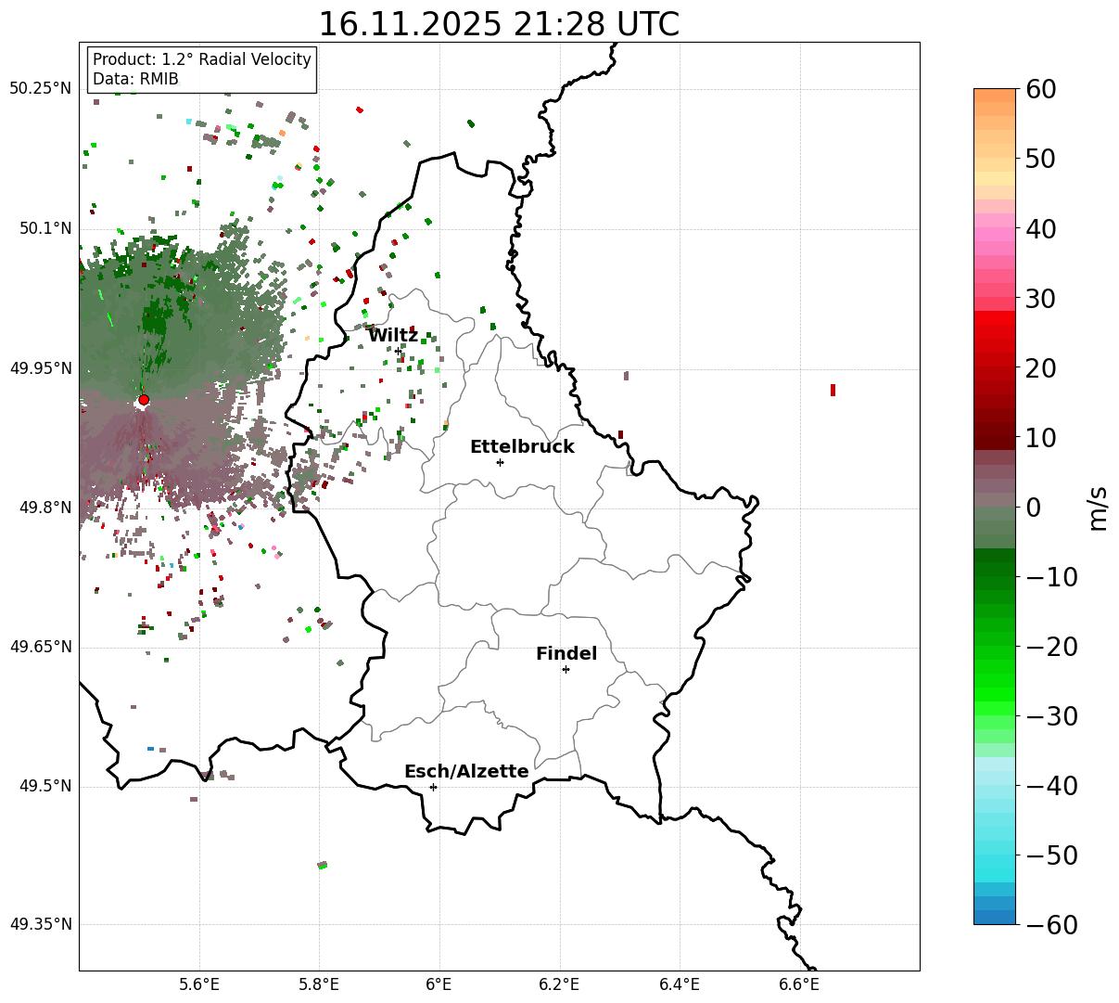Click the colorbar 50 tick label
This screenshot has height=1003, width=1119.
[x=1040, y=159]
